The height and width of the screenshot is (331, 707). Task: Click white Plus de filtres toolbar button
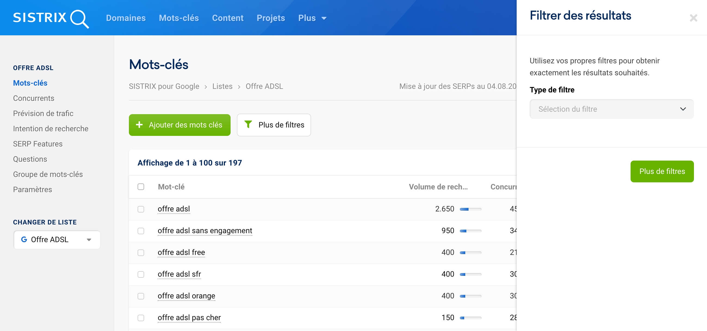pos(274,125)
